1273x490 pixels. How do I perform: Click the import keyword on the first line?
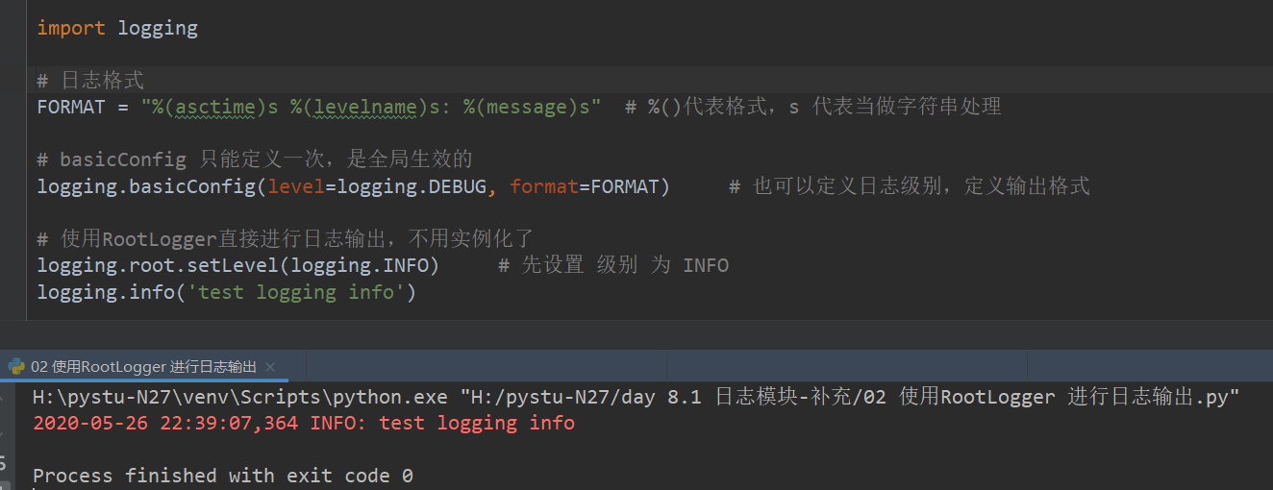pos(71,28)
